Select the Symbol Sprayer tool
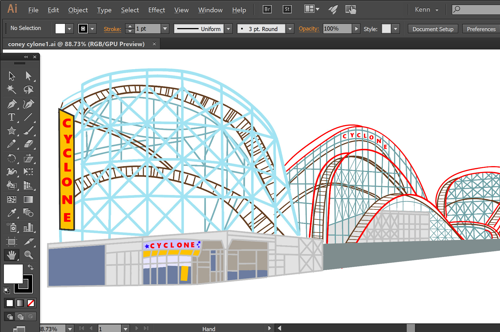Screen dimensions: 500x332 pos(12,227)
